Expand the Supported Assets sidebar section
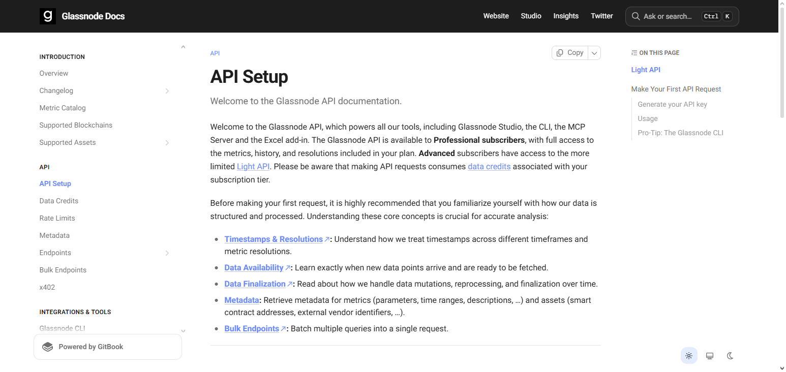The image size is (786, 372). point(167,143)
